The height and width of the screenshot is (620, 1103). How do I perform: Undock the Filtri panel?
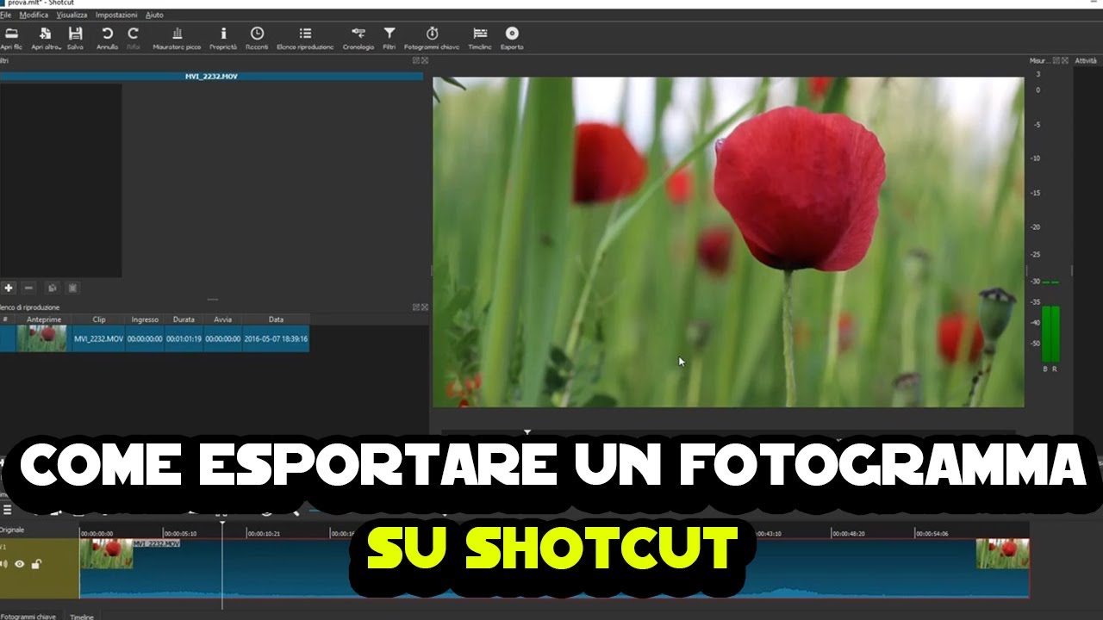coord(416,60)
